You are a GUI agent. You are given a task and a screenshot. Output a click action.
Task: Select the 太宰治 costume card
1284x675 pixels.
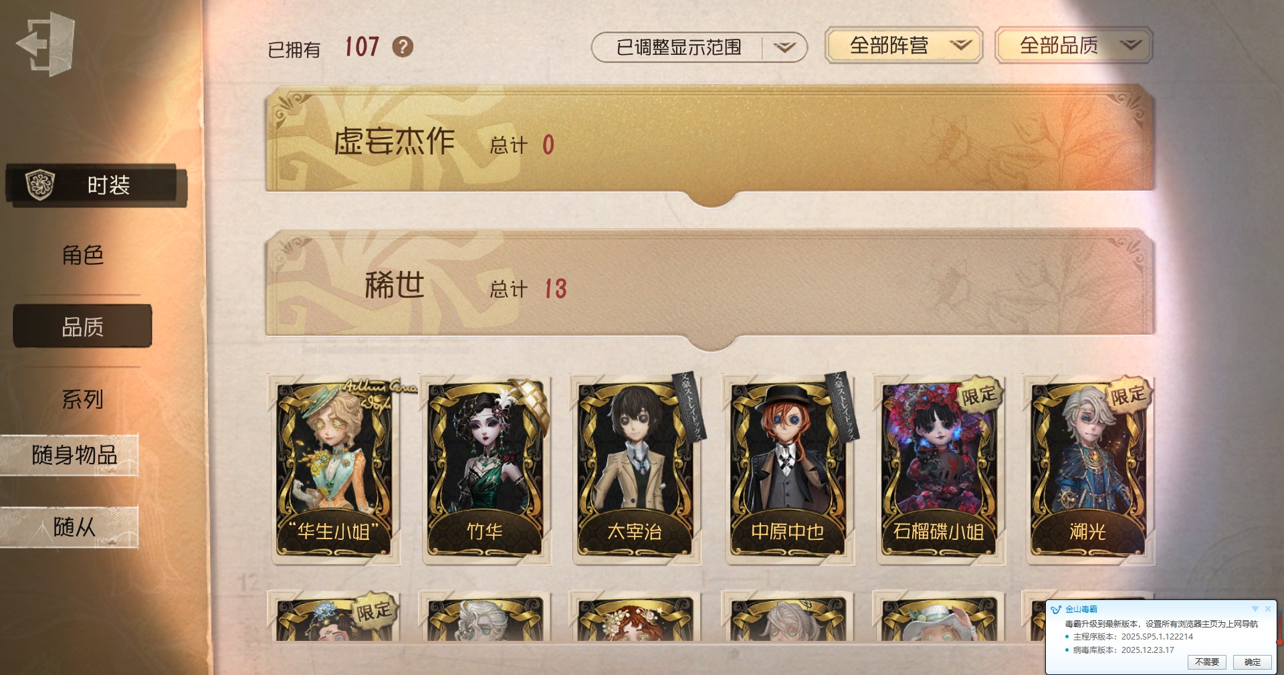[637, 470]
